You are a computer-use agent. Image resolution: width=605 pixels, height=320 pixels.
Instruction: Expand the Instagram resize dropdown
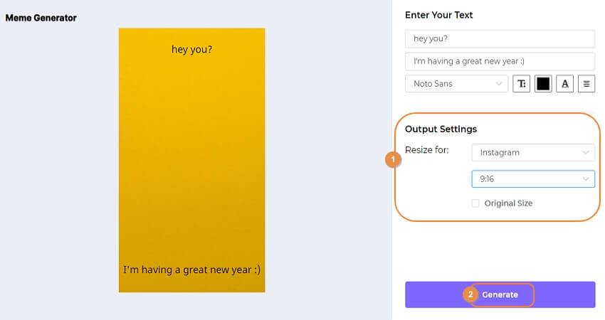533,153
